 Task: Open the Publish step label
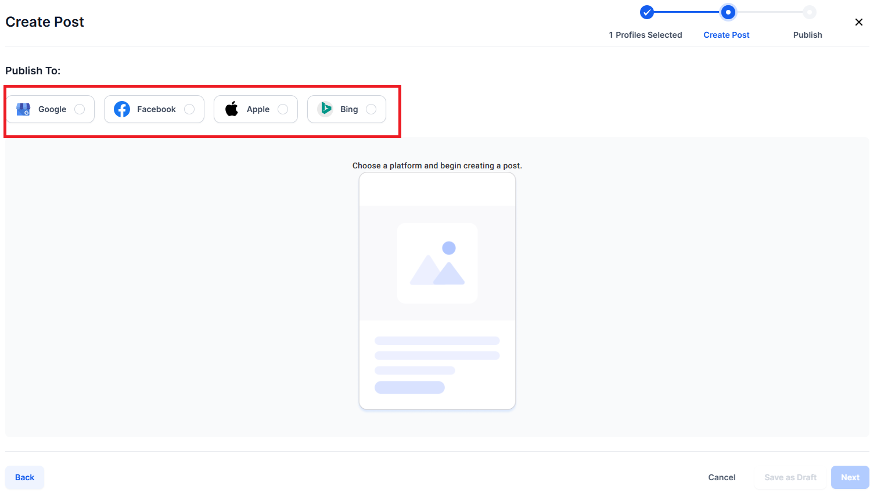click(x=808, y=35)
